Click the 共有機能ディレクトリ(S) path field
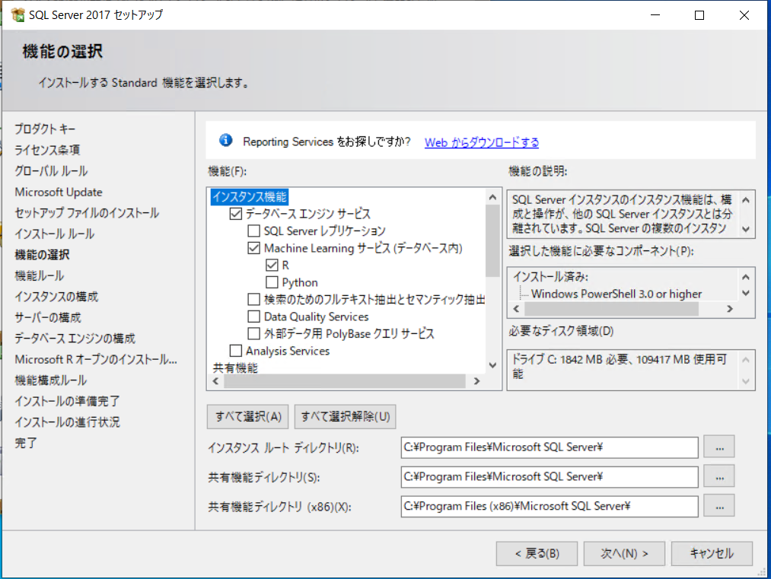The image size is (771, 579). 550,477
